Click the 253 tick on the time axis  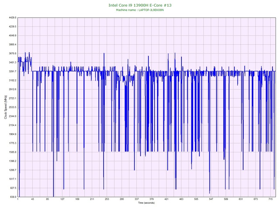pyautogui.click(x=107, y=199)
